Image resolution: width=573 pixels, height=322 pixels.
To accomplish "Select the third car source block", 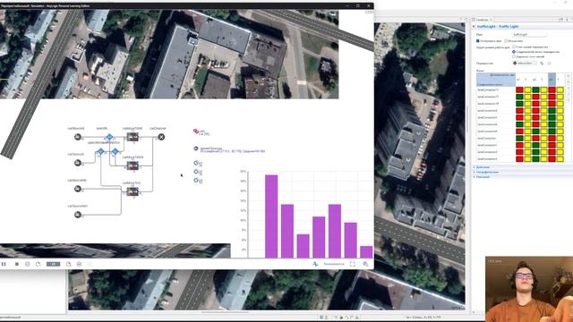I will click(78, 189).
